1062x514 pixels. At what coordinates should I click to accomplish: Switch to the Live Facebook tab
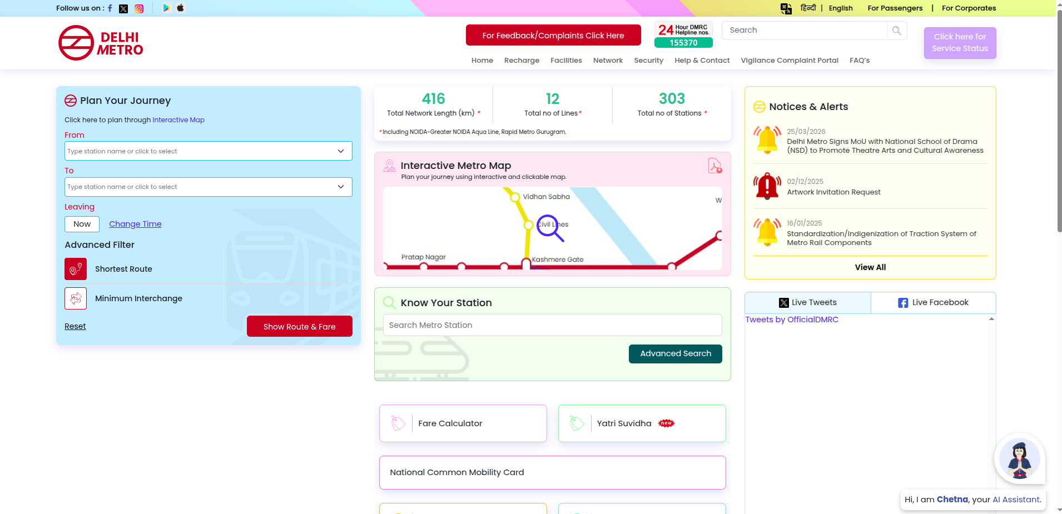click(x=933, y=303)
